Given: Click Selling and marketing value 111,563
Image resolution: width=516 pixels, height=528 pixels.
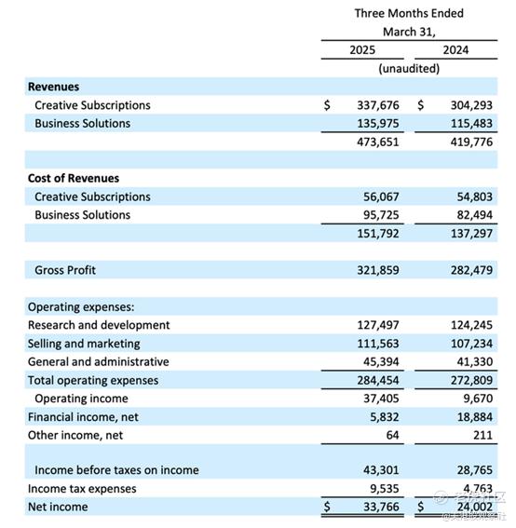Looking at the screenshot, I should point(378,344).
